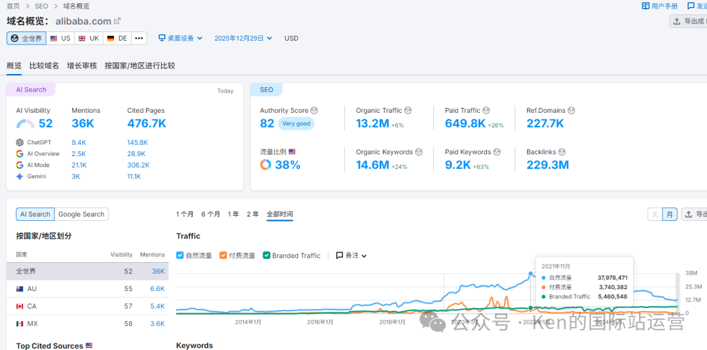Select the 1个月 time range

coord(185,214)
